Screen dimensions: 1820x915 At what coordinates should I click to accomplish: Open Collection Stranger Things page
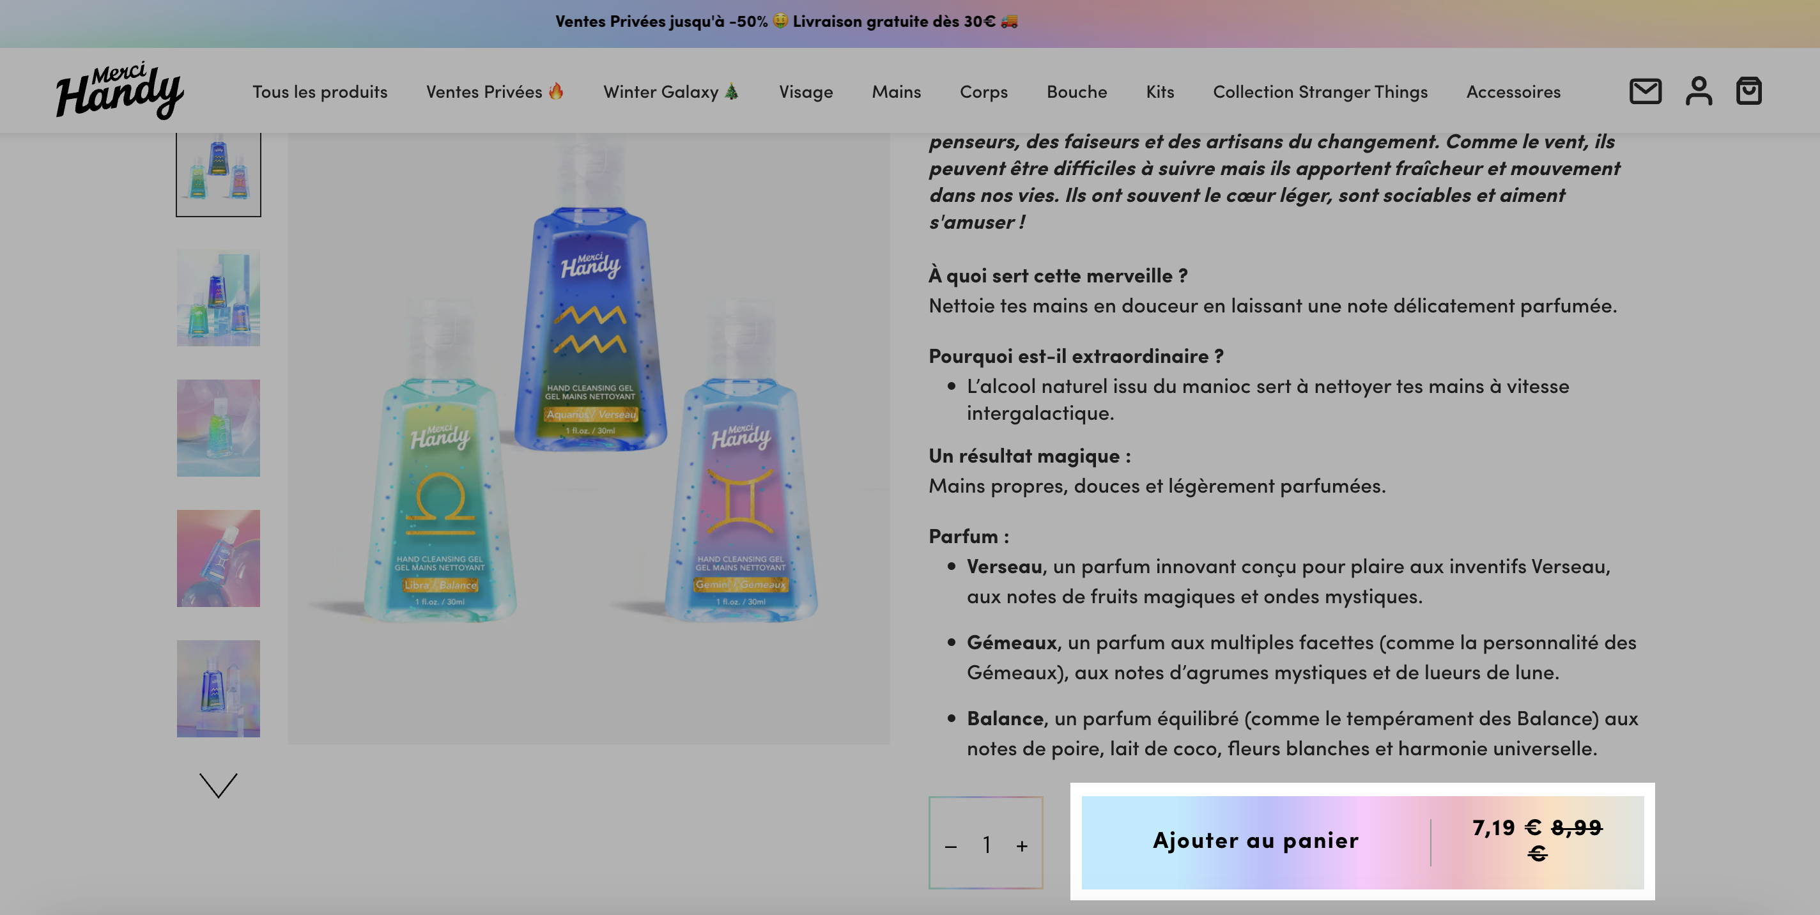[1320, 92]
